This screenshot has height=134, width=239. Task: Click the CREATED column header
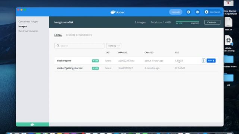point(149,52)
